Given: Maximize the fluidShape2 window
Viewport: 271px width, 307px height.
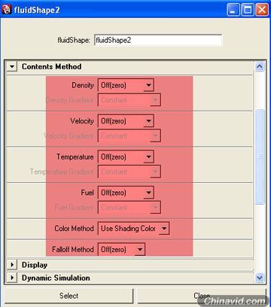Looking at the screenshot, I should [248, 10].
